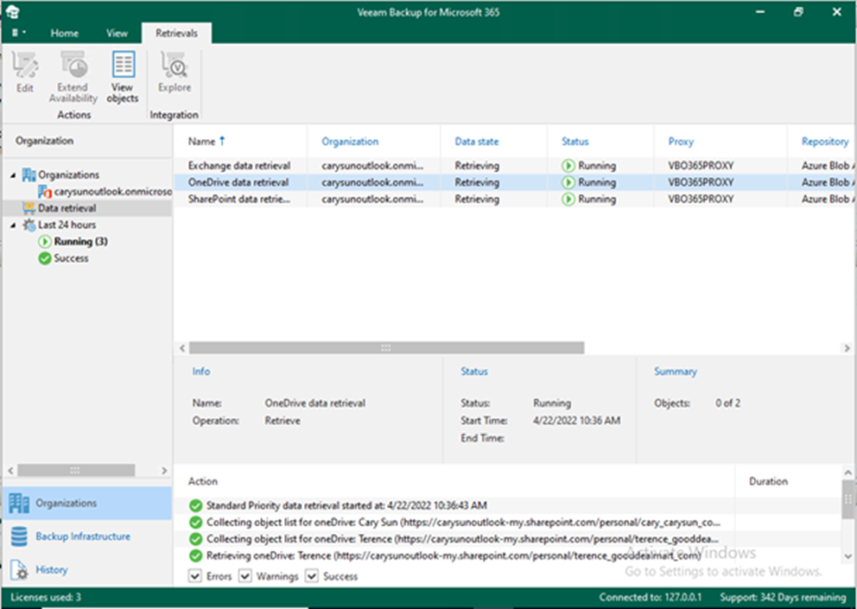Image resolution: width=857 pixels, height=609 pixels.
Task: Uncheck the Errors filter checkbox
Action: click(195, 576)
